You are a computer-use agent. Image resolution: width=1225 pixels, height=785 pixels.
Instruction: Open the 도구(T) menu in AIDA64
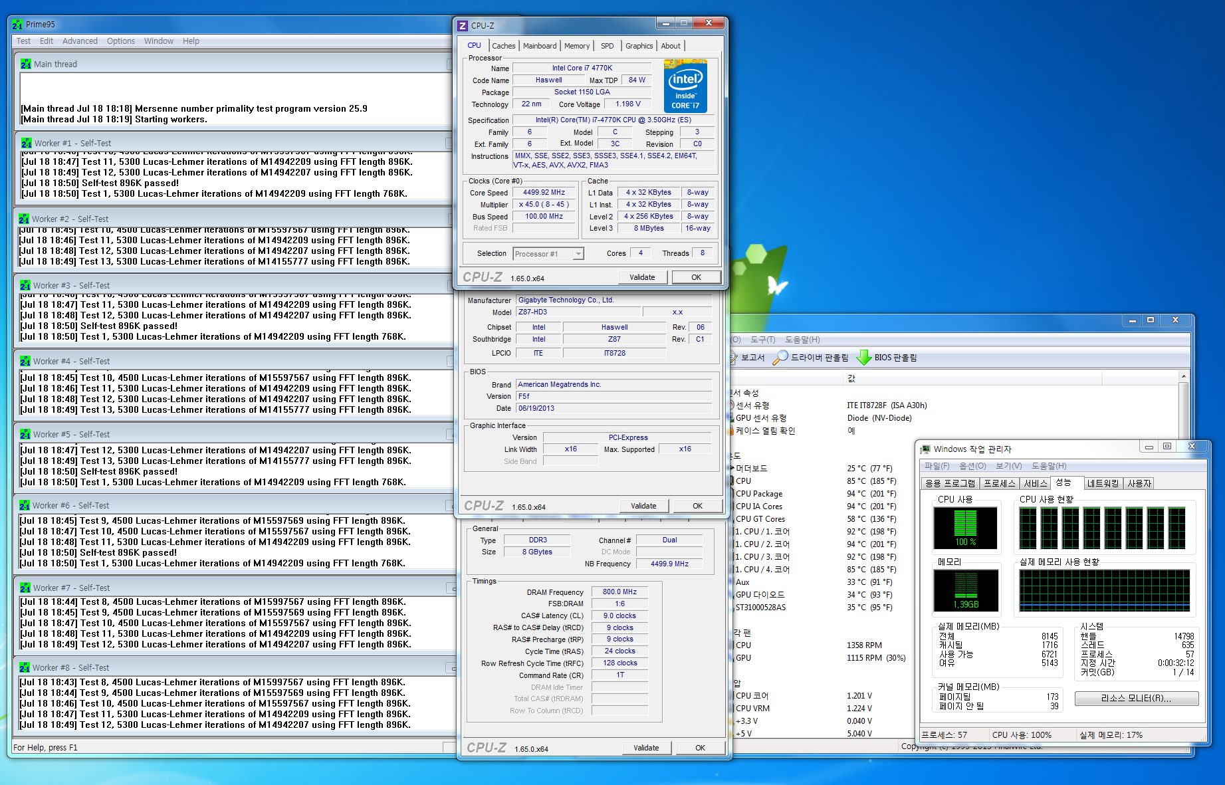(762, 340)
